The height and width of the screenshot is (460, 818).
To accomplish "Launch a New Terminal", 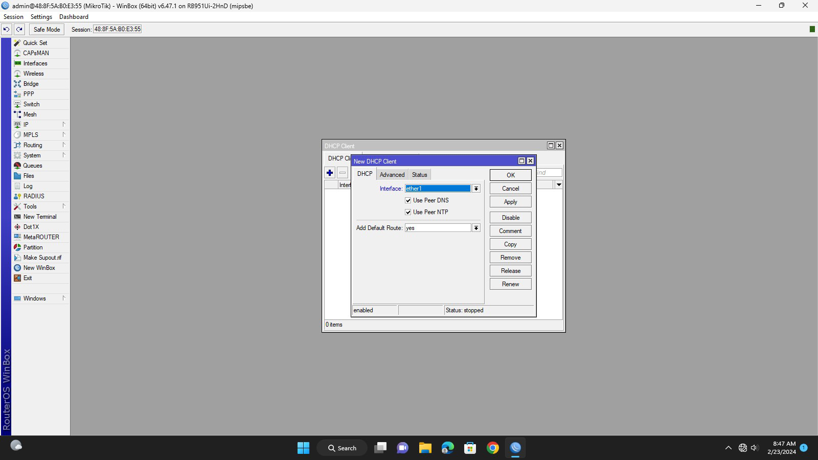I will tap(40, 217).
